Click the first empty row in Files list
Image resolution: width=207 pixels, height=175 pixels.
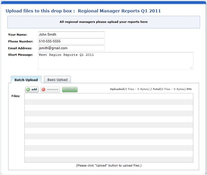pos(109,96)
